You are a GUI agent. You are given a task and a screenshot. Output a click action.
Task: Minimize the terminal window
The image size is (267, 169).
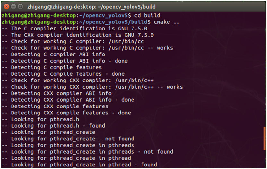(x=13, y=6)
